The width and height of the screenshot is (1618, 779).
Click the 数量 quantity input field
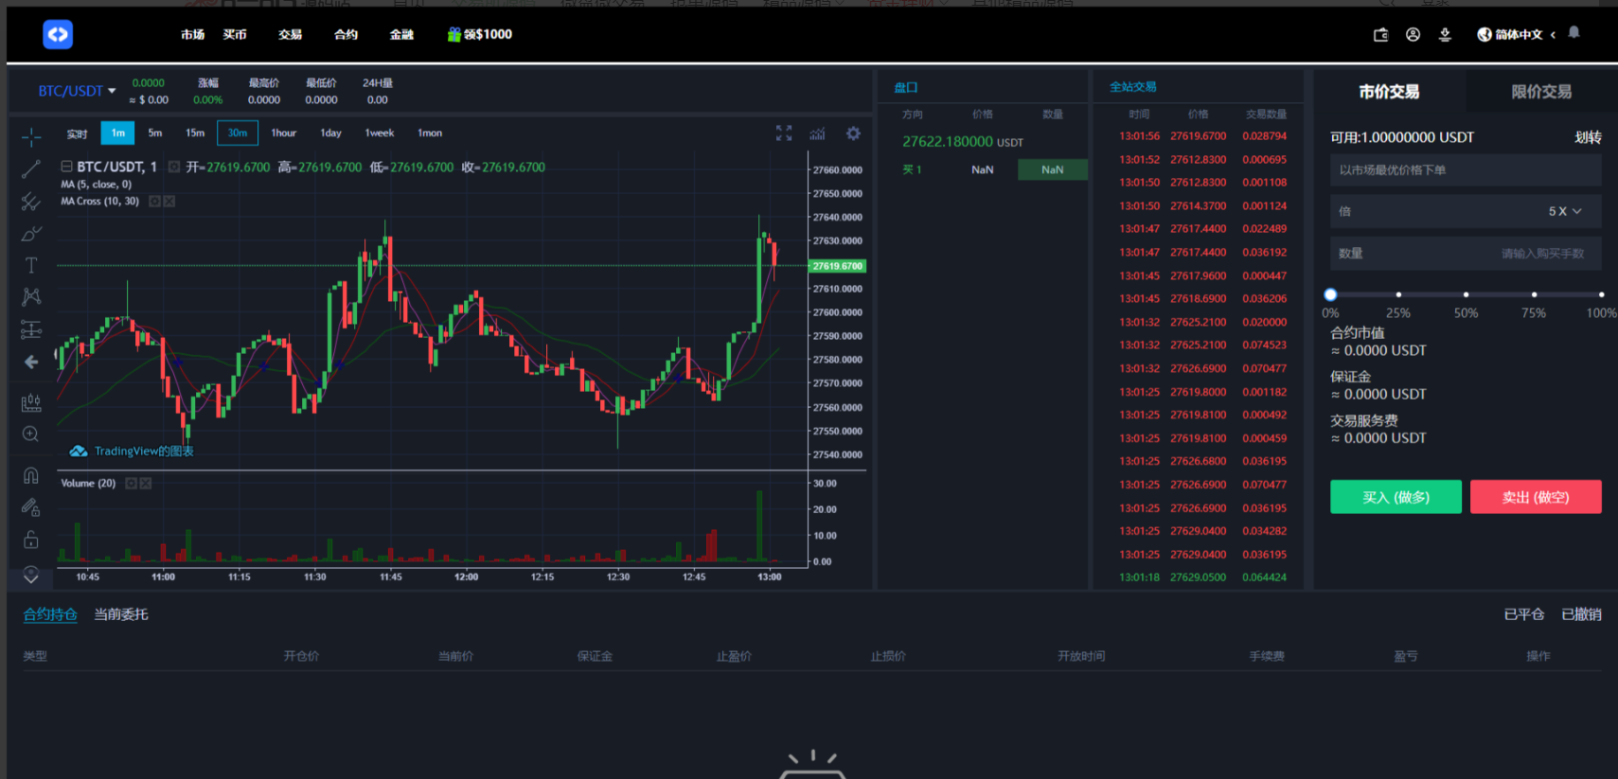pos(1465,254)
